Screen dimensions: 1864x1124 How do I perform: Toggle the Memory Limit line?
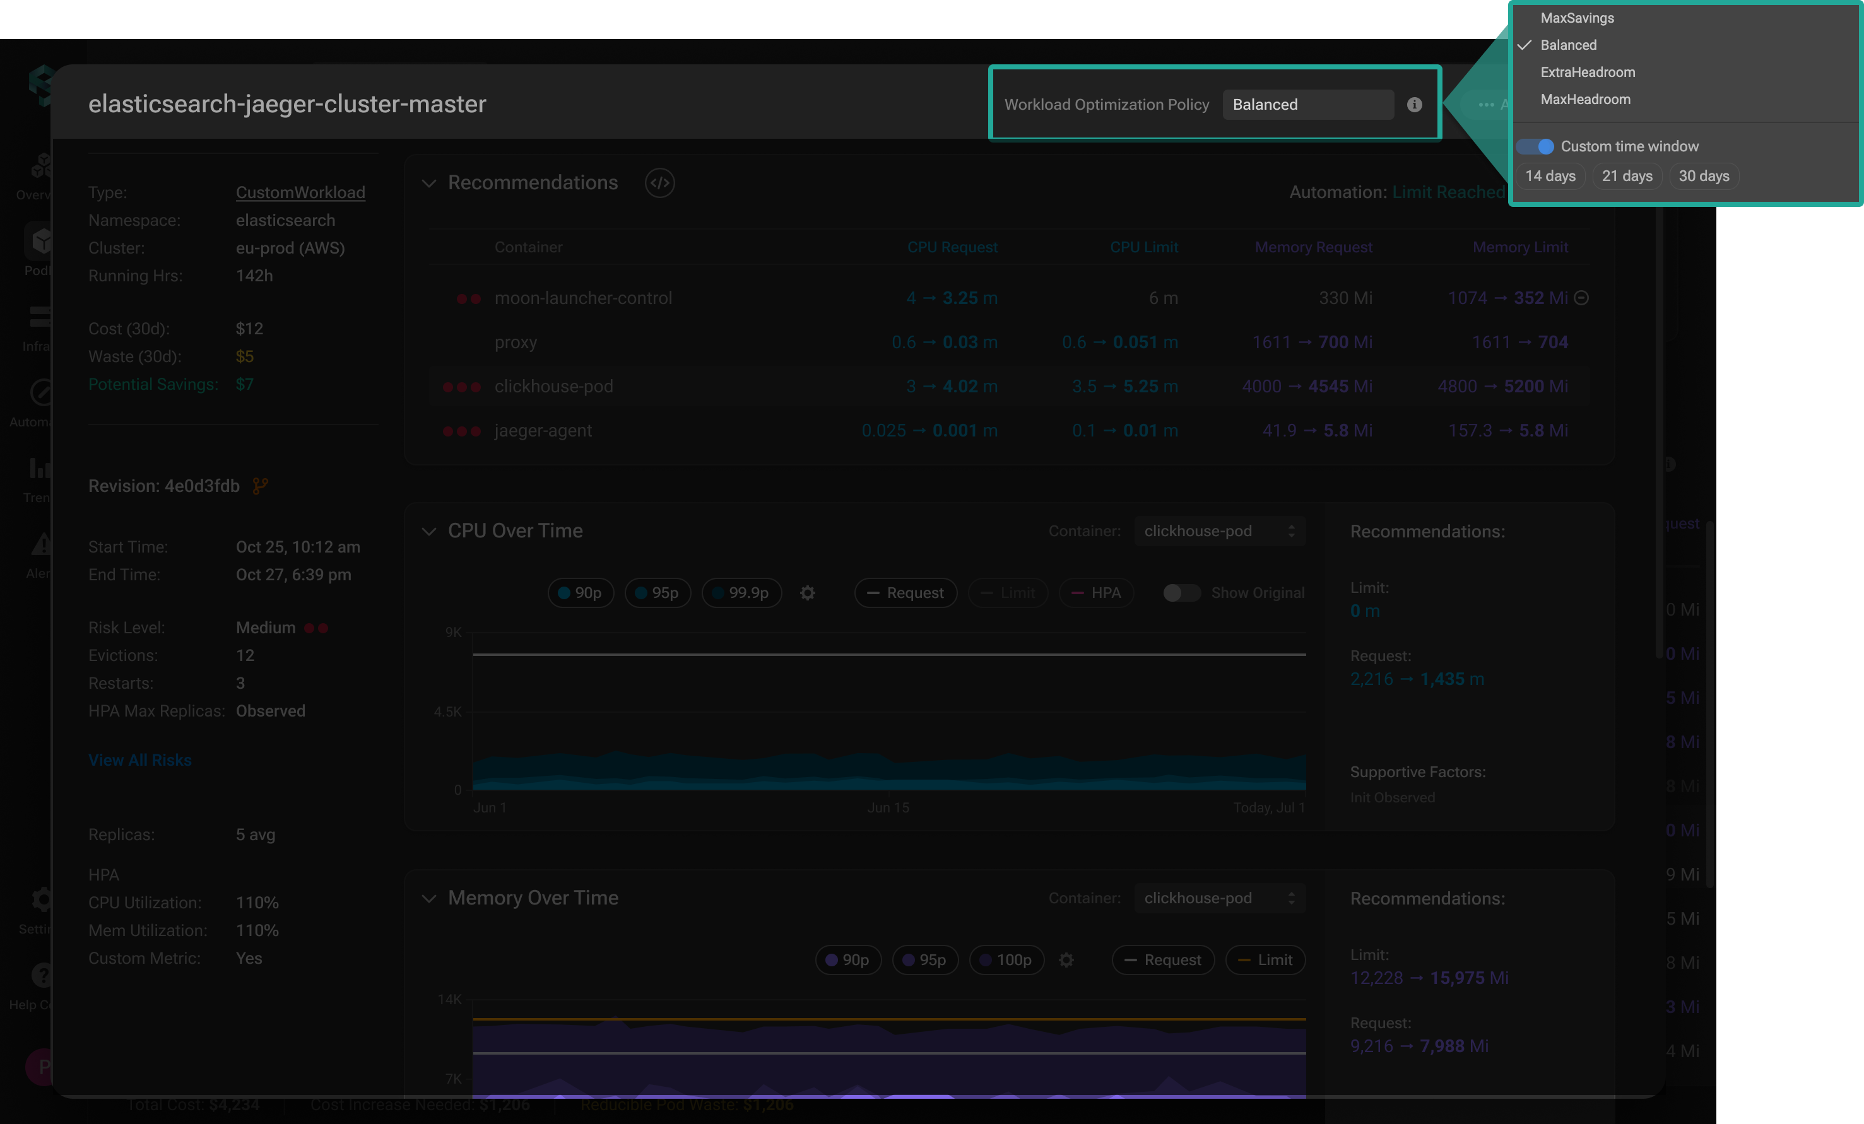pyautogui.click(x=1265, y=960)
